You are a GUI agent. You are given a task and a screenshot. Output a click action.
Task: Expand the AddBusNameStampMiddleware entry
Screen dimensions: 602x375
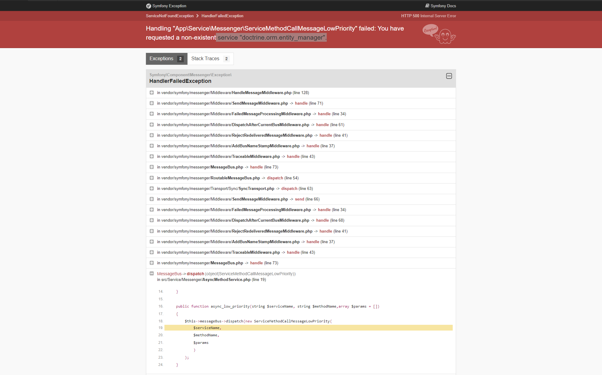[151, 145]
